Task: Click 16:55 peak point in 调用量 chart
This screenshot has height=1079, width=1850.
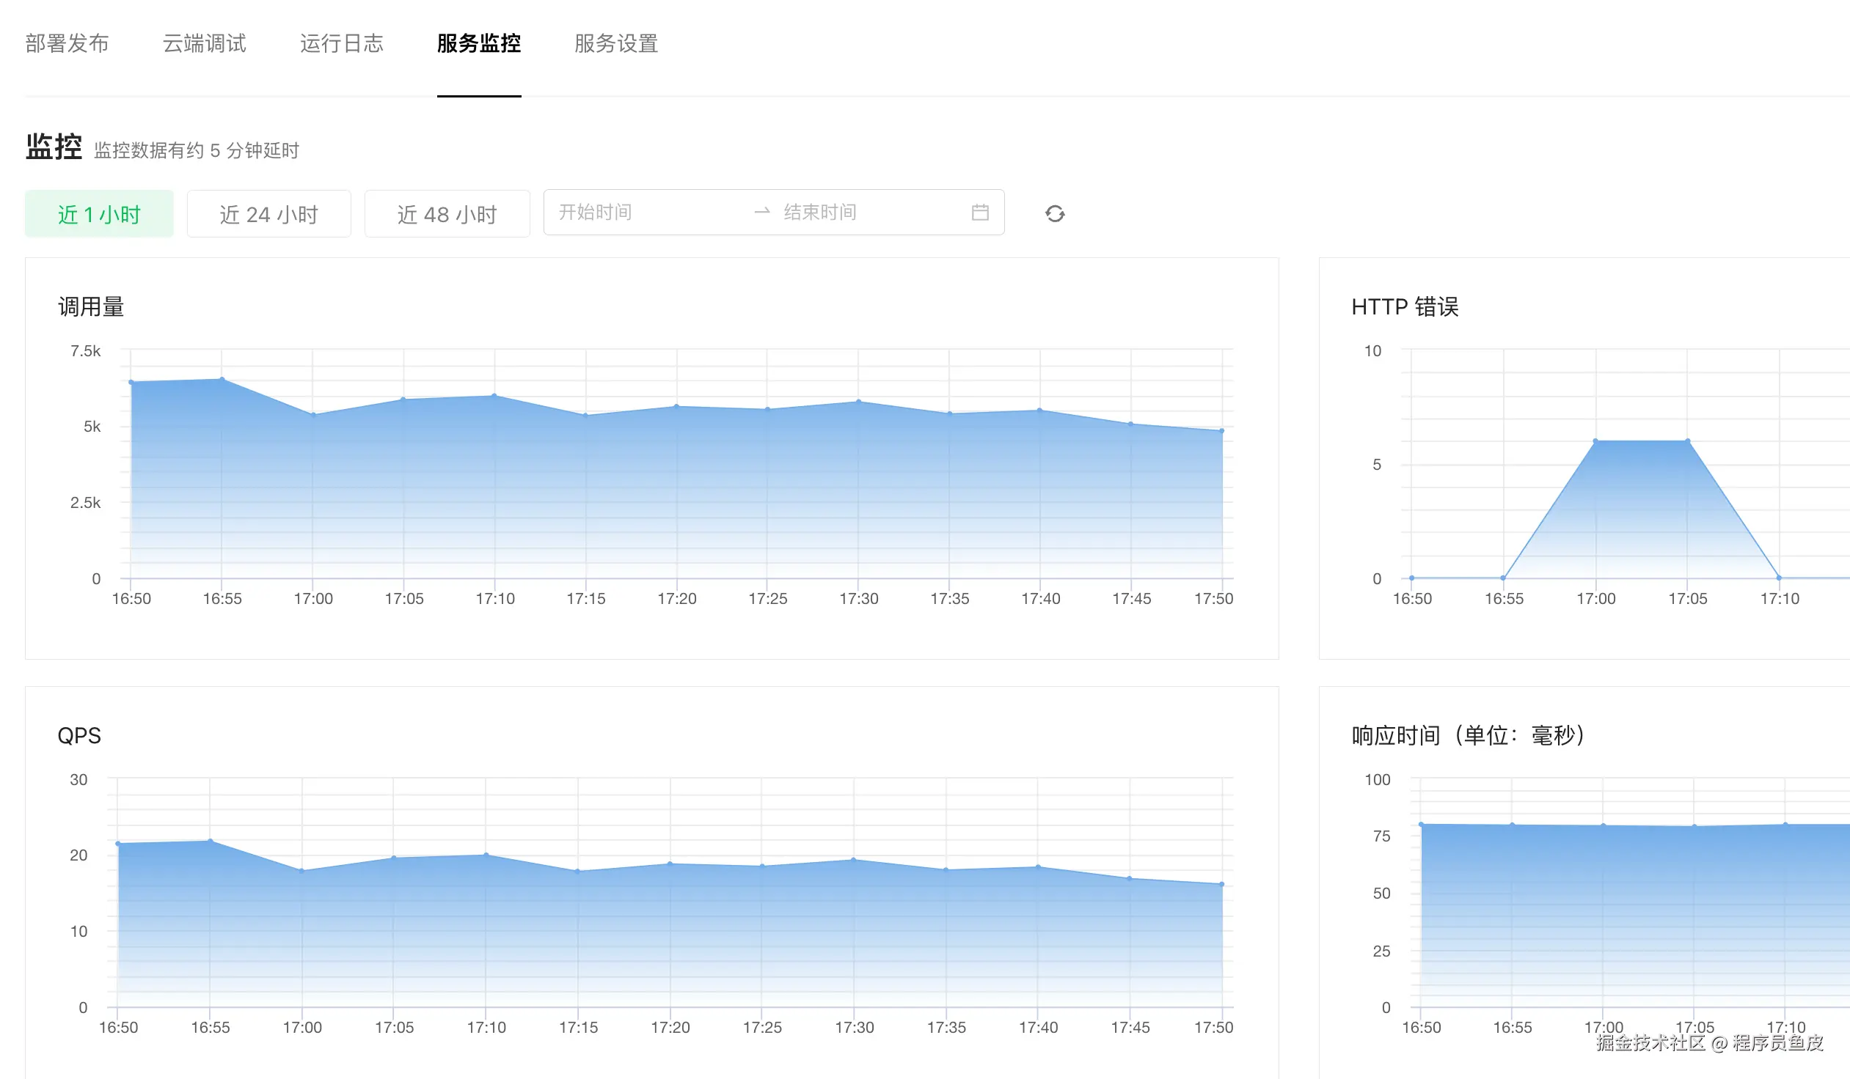Action: [x=222, y=379]
